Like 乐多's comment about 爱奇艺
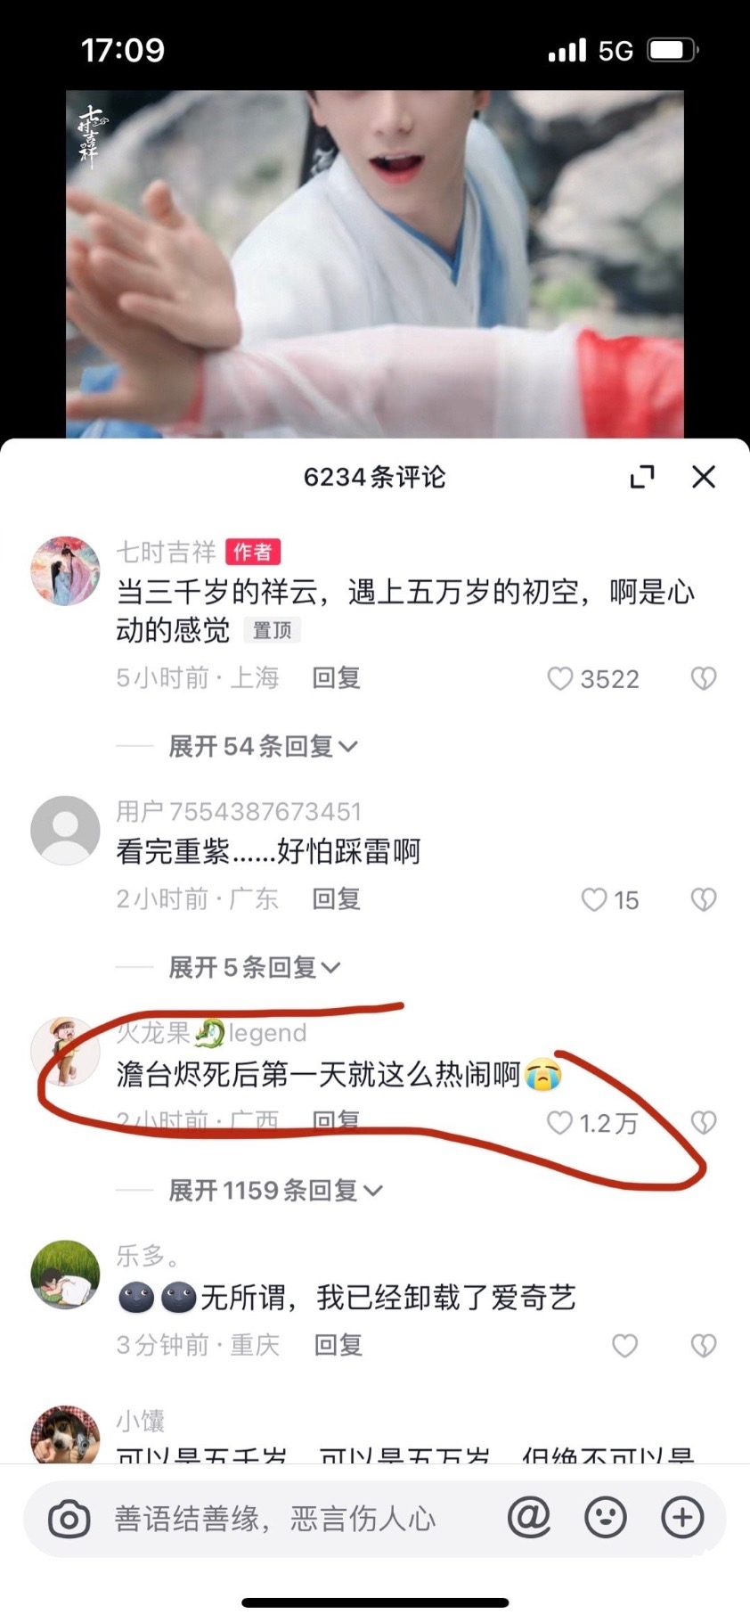This screenshot has height=1623, width=750. [x=624, y=1346]
